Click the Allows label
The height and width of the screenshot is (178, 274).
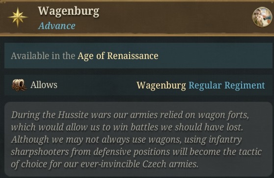click(44, 85)
